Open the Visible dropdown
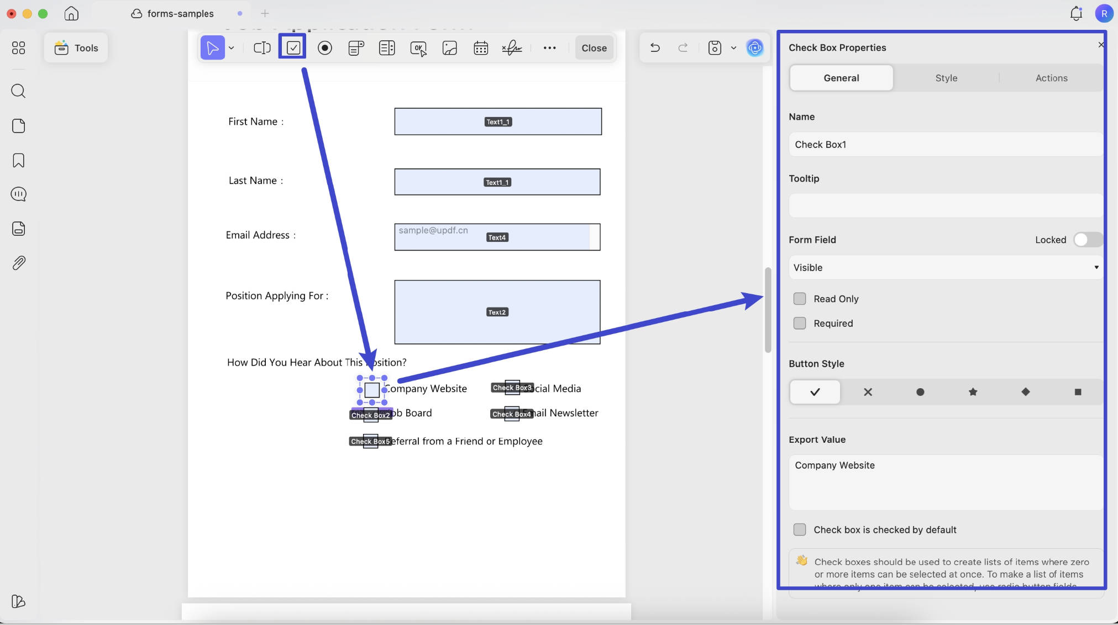 click(946, 267)
